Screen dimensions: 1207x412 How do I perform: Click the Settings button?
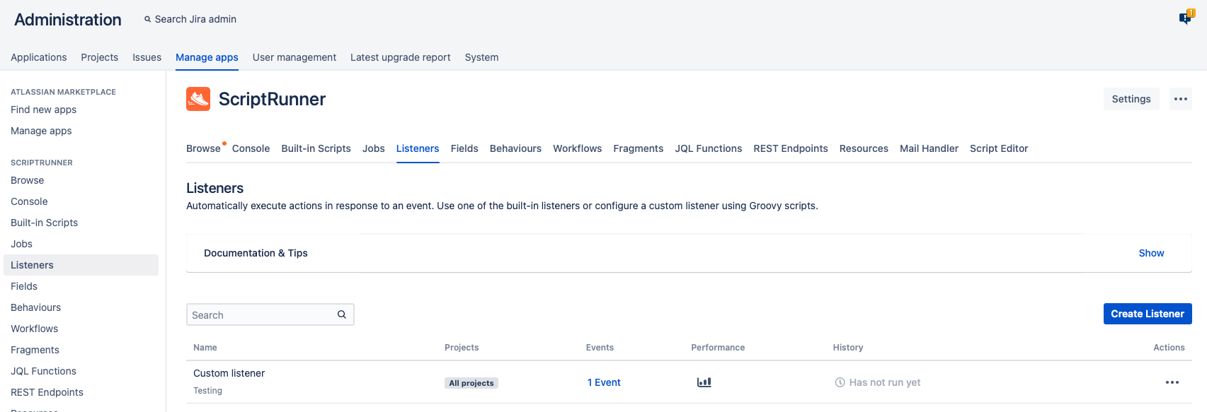[1131, 99]
